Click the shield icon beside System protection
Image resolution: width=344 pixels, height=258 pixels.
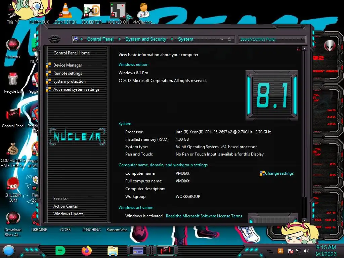[48, 81]
